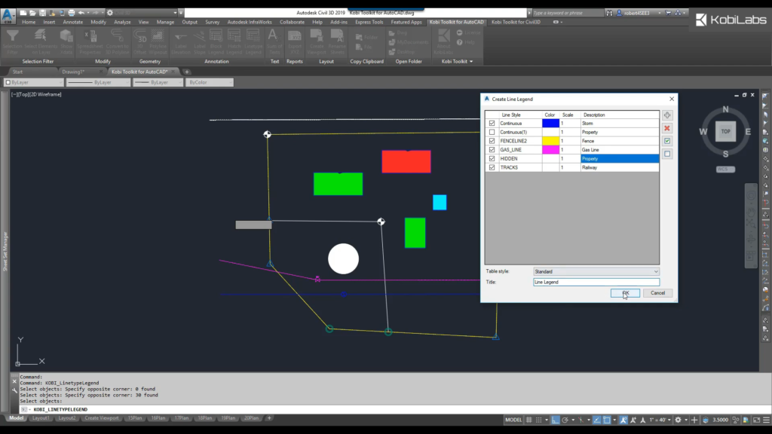This screenshot has width=772, height=434.
Task: Open the ByLayer layer color dropdown
Action: (x=33, y=82)
